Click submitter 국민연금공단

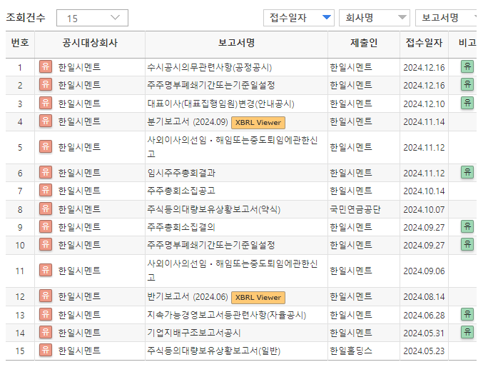point(355,209)
